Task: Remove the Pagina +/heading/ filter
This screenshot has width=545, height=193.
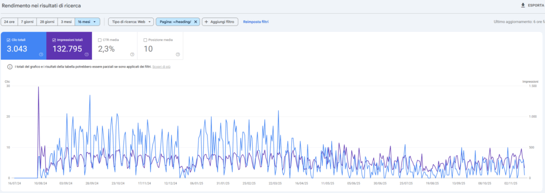Action: (x=195, y=22)
